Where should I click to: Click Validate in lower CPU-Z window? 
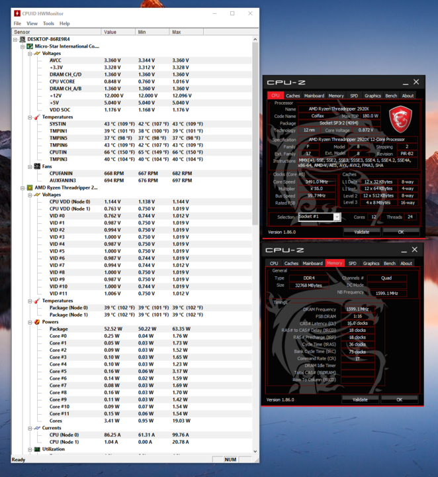point(360,399)
